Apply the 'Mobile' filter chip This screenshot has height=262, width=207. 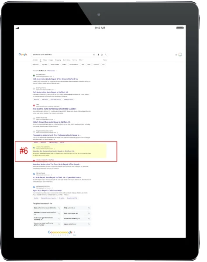64,65
